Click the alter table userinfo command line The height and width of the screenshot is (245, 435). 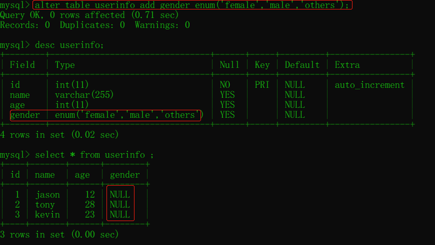(x=192, y=5)
